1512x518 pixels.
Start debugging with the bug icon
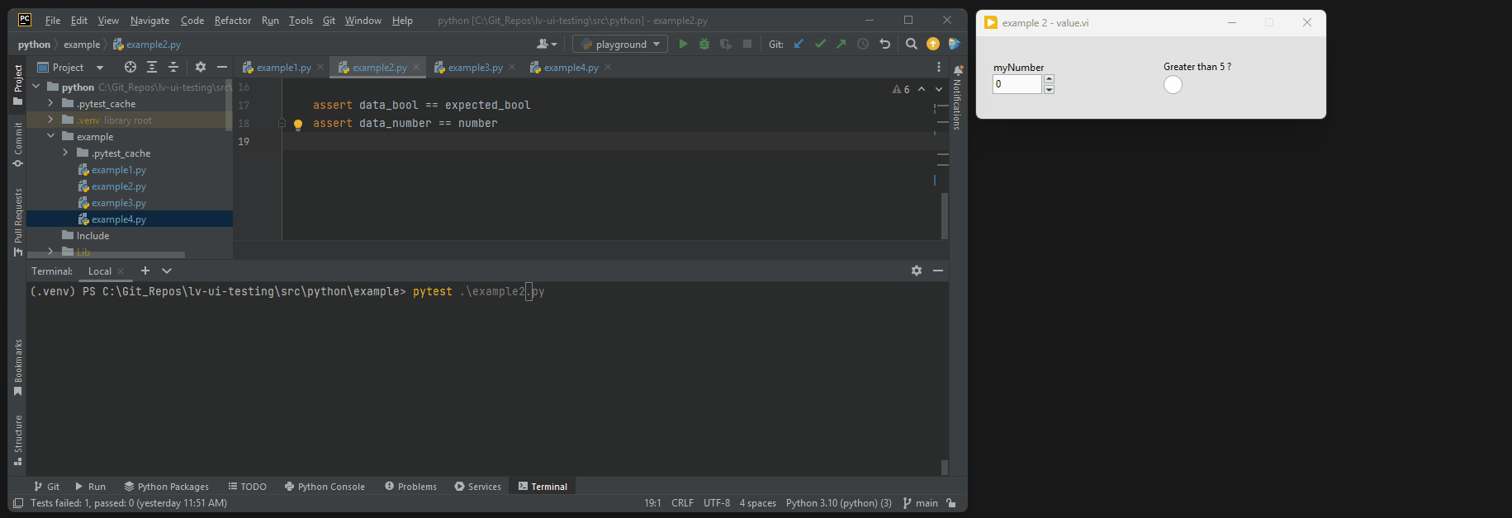tap(704, 44)
